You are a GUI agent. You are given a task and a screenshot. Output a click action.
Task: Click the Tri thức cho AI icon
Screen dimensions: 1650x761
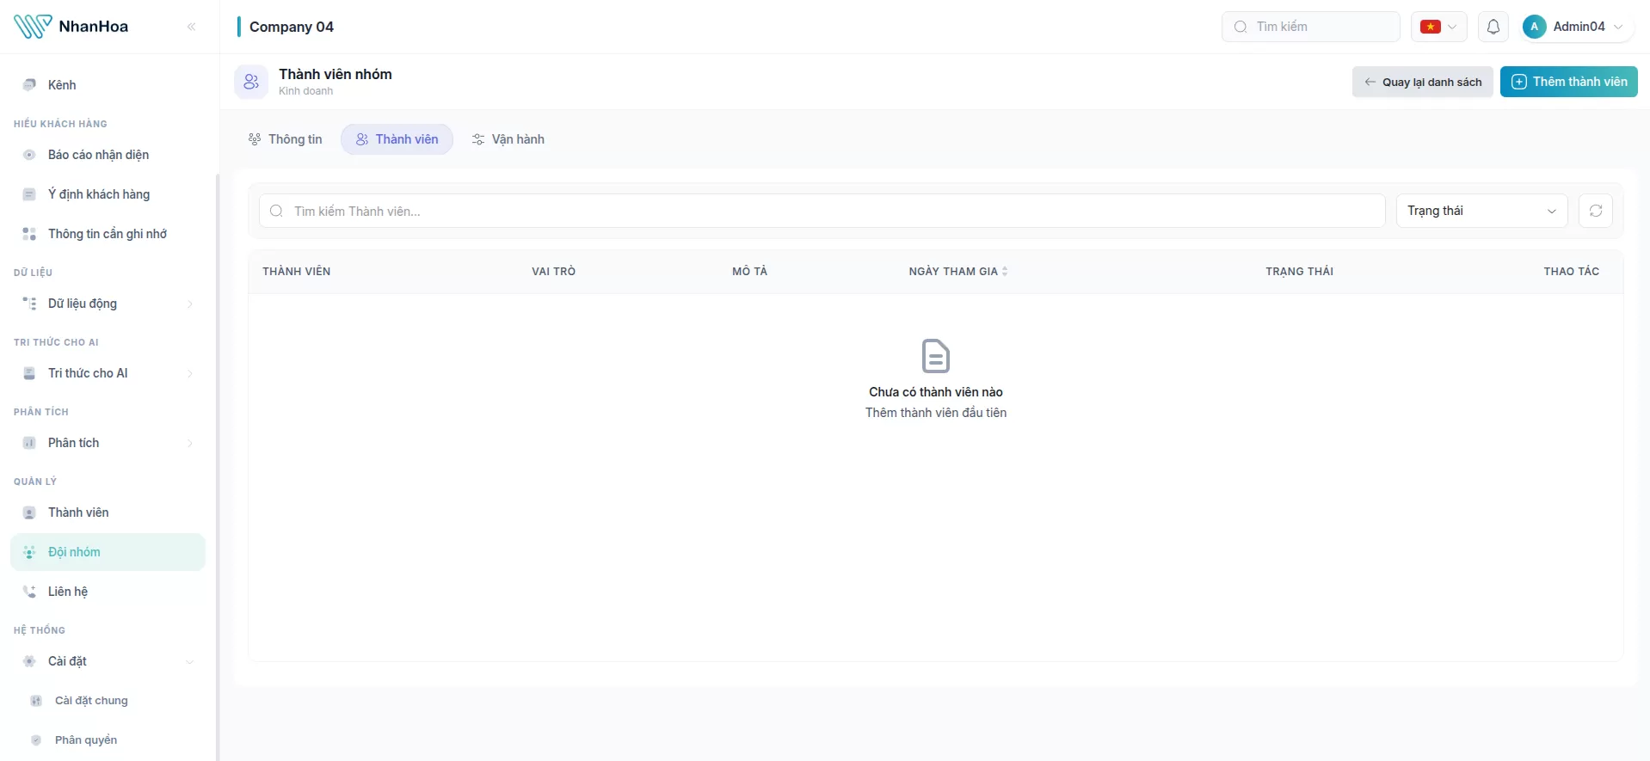29,373
